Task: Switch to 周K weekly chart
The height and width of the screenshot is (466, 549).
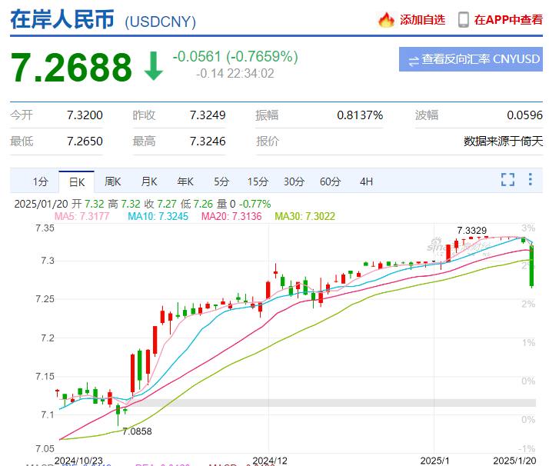Action: pyautogui.click(x=113, y=181)
